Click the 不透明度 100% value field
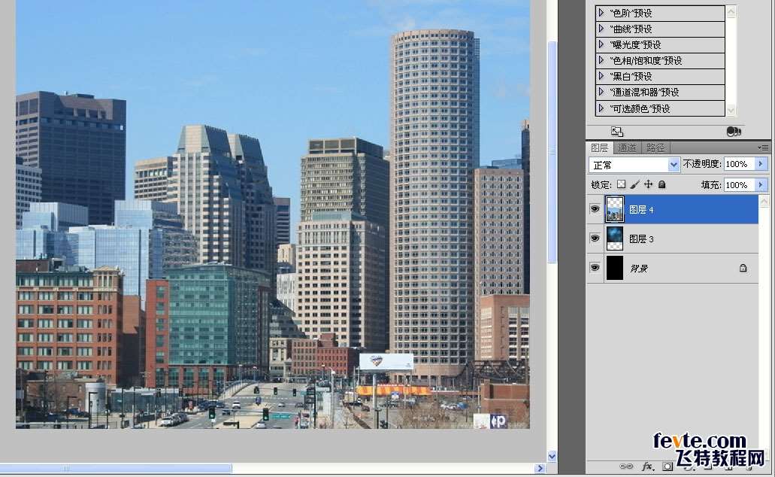The image size is (775, 477). (x=740, y=164)
